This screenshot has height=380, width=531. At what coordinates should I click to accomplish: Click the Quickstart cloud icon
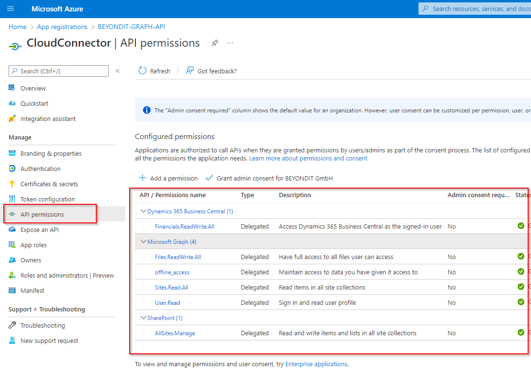[12, 103]
